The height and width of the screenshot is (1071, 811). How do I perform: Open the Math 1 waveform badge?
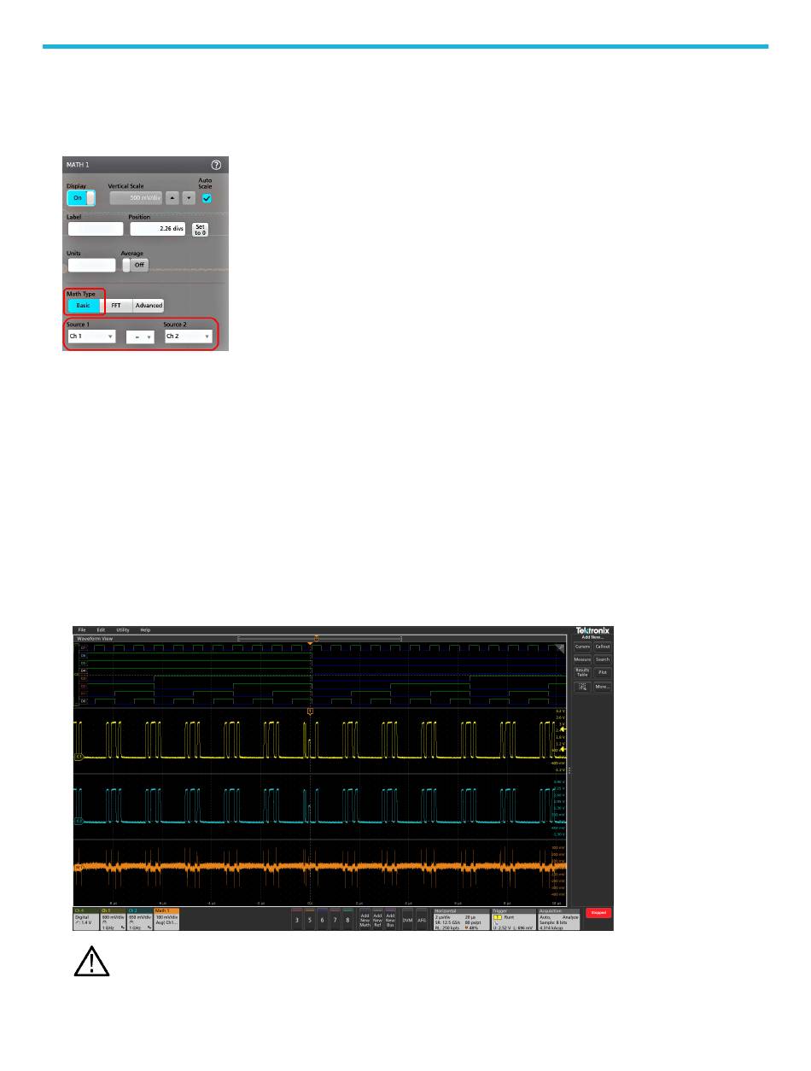166,919
